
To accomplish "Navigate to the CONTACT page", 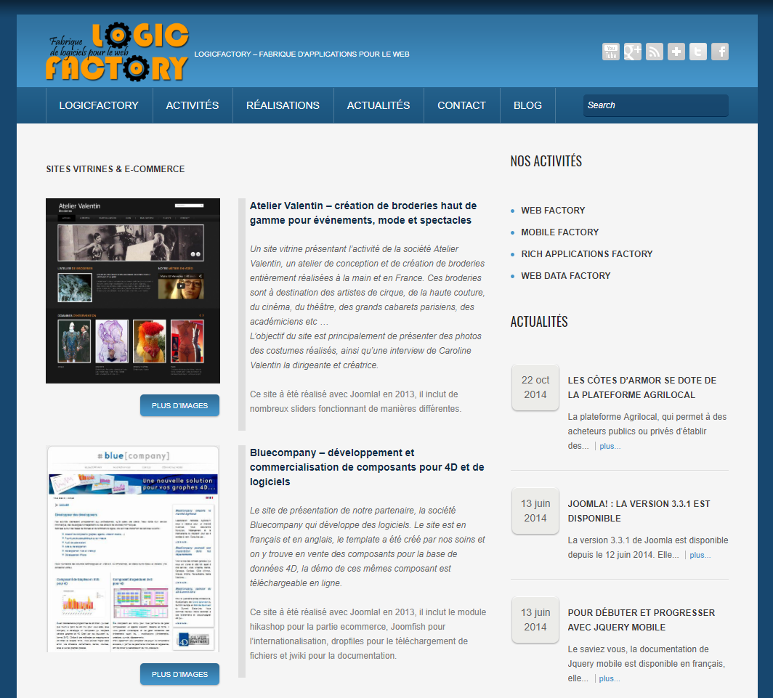I will (x=462, y=105).
